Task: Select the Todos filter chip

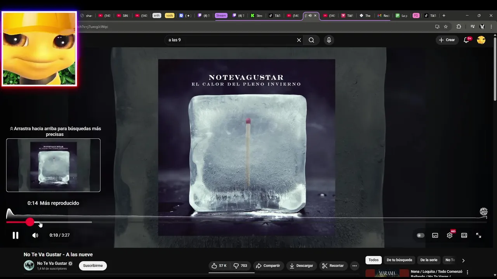Action: 374,260
